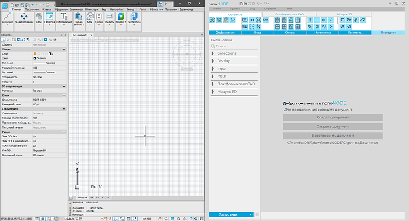Click the Создать документ button
Screen dimensions: 409x221
(333, 117)
